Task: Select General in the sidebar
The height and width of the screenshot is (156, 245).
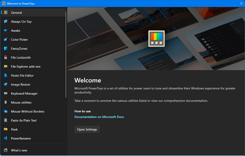Action: point(33,12)
